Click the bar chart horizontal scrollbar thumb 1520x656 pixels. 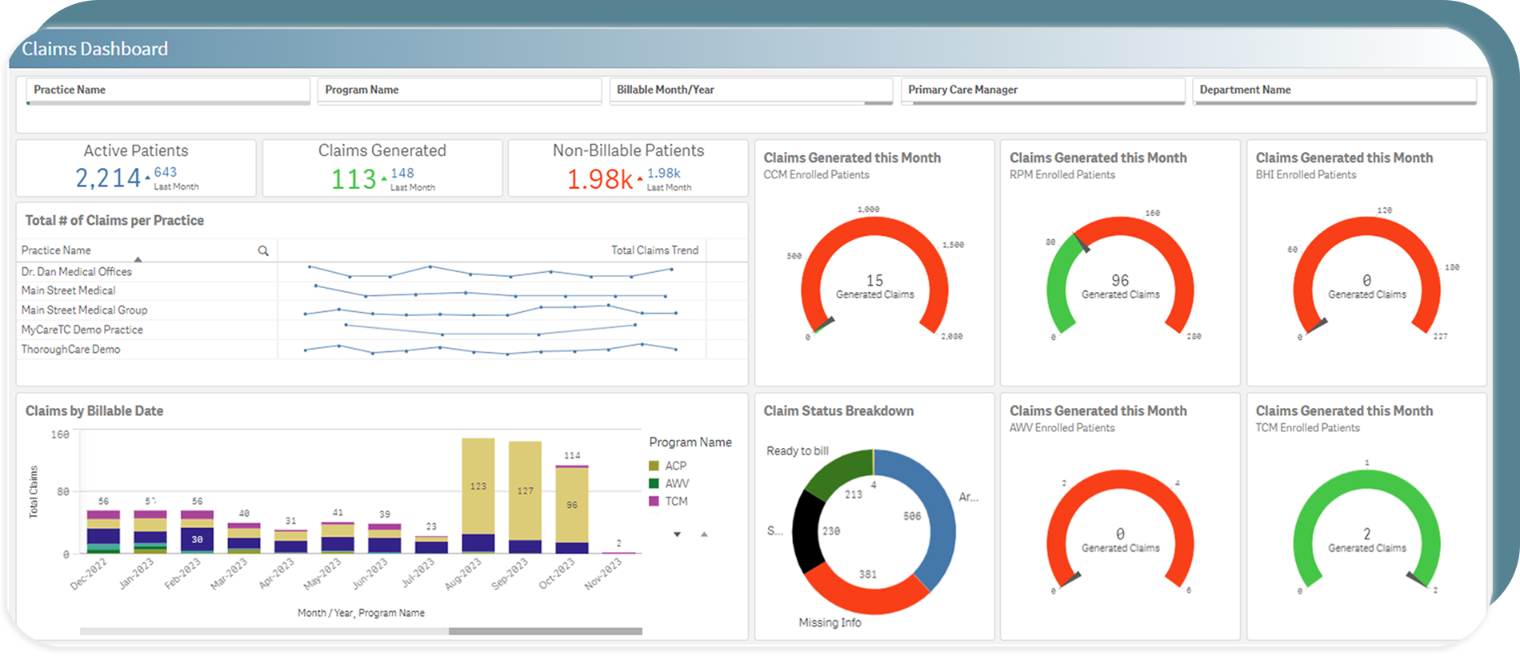(545, 631)
